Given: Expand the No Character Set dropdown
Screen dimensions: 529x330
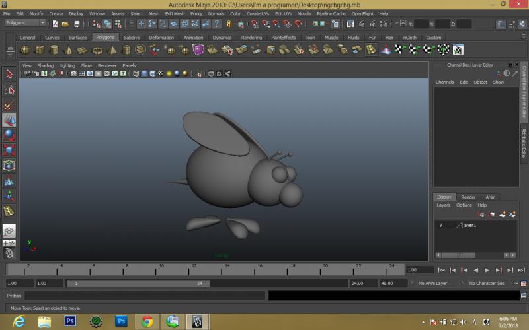Looking at the screenshot, I should click(x=487, y=283).
